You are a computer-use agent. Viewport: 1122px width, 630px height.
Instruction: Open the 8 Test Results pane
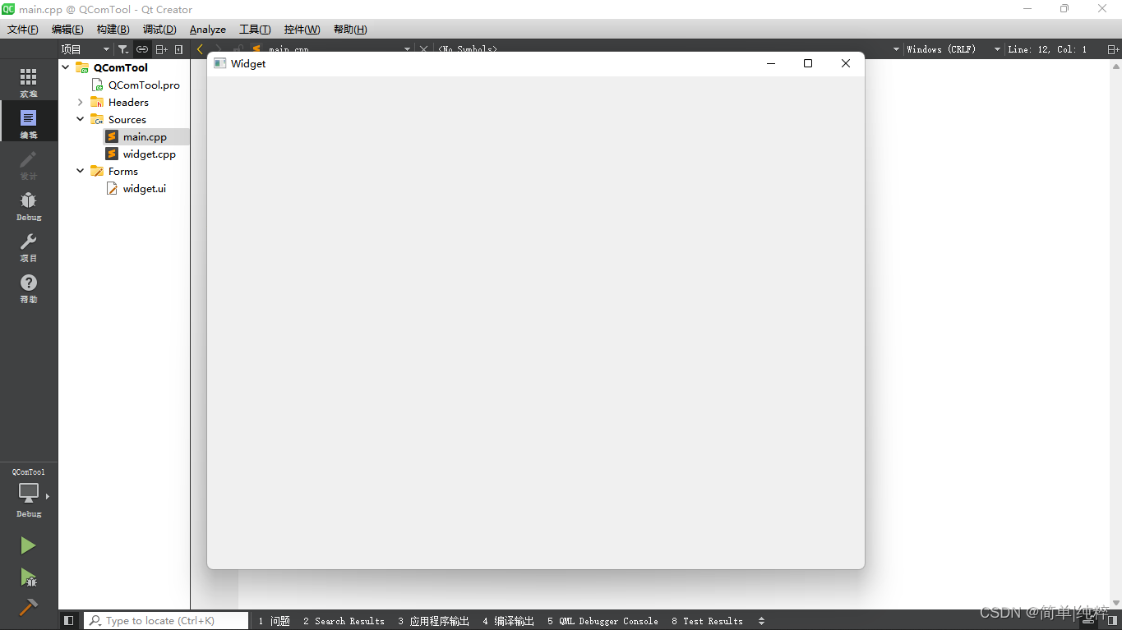pos(707,621)
